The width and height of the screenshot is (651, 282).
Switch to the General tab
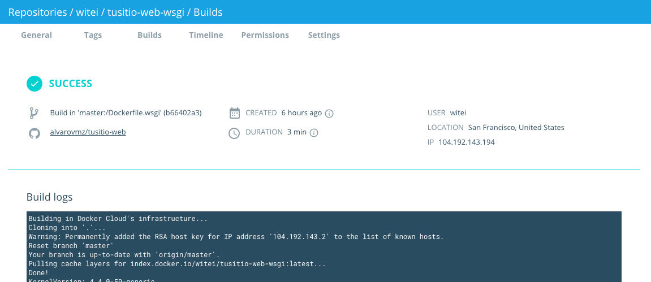click(x=36, y=35)
